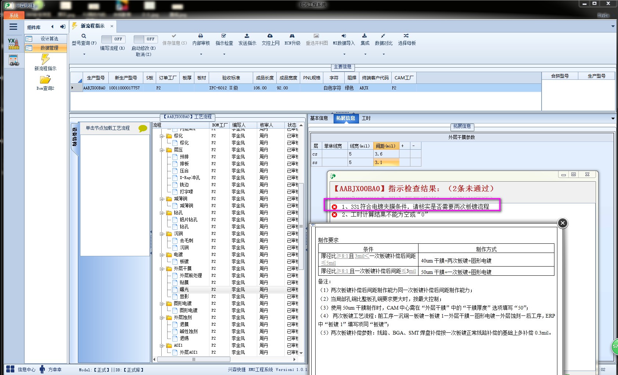Viewport: 618px width, 375px height.
Task: Maximize the 指示检查结果 dialog
Action: tap(573, 175)
